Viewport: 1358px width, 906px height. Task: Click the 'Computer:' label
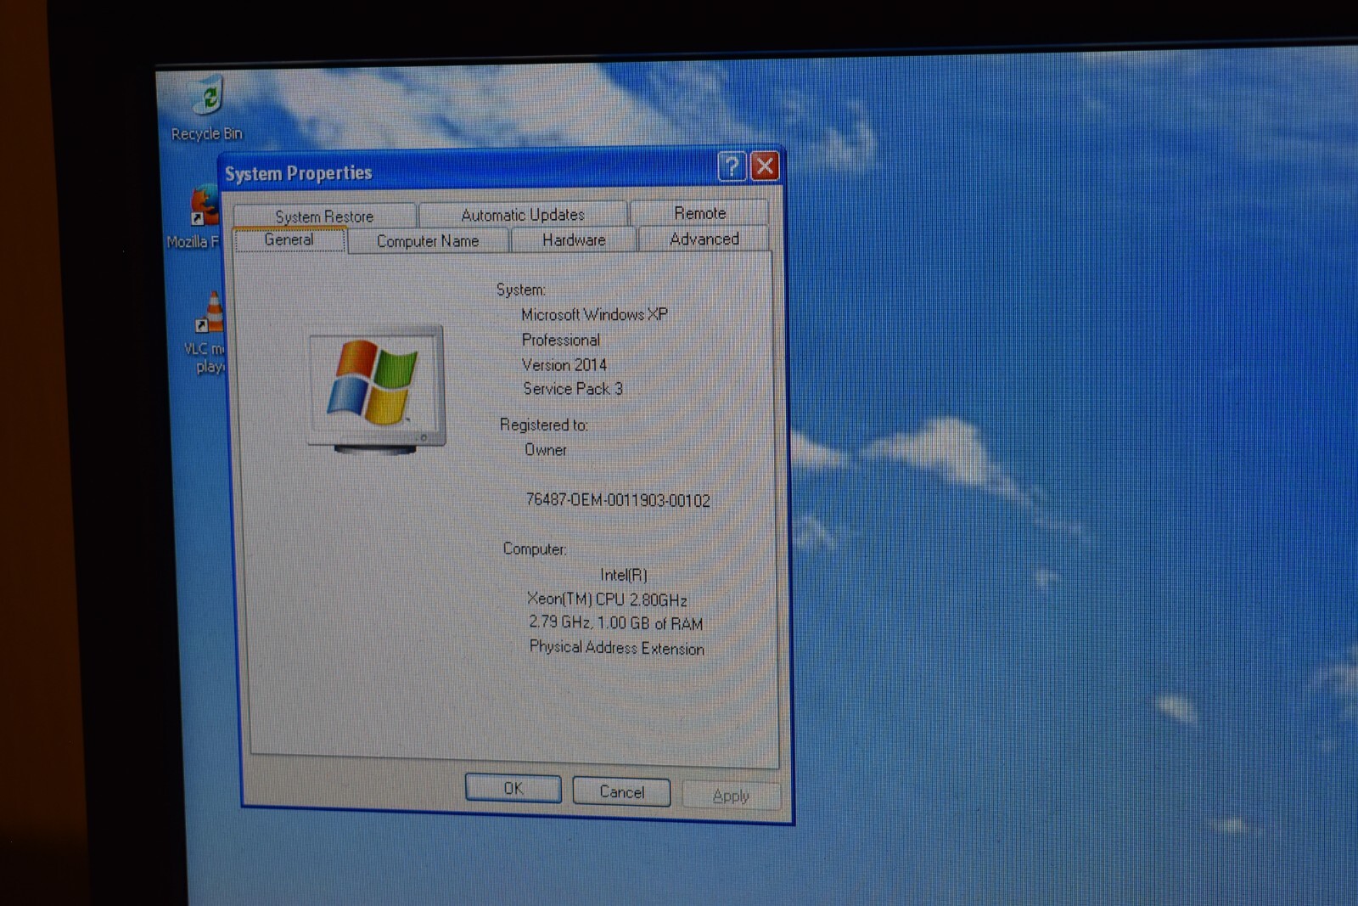coord(535,549)
